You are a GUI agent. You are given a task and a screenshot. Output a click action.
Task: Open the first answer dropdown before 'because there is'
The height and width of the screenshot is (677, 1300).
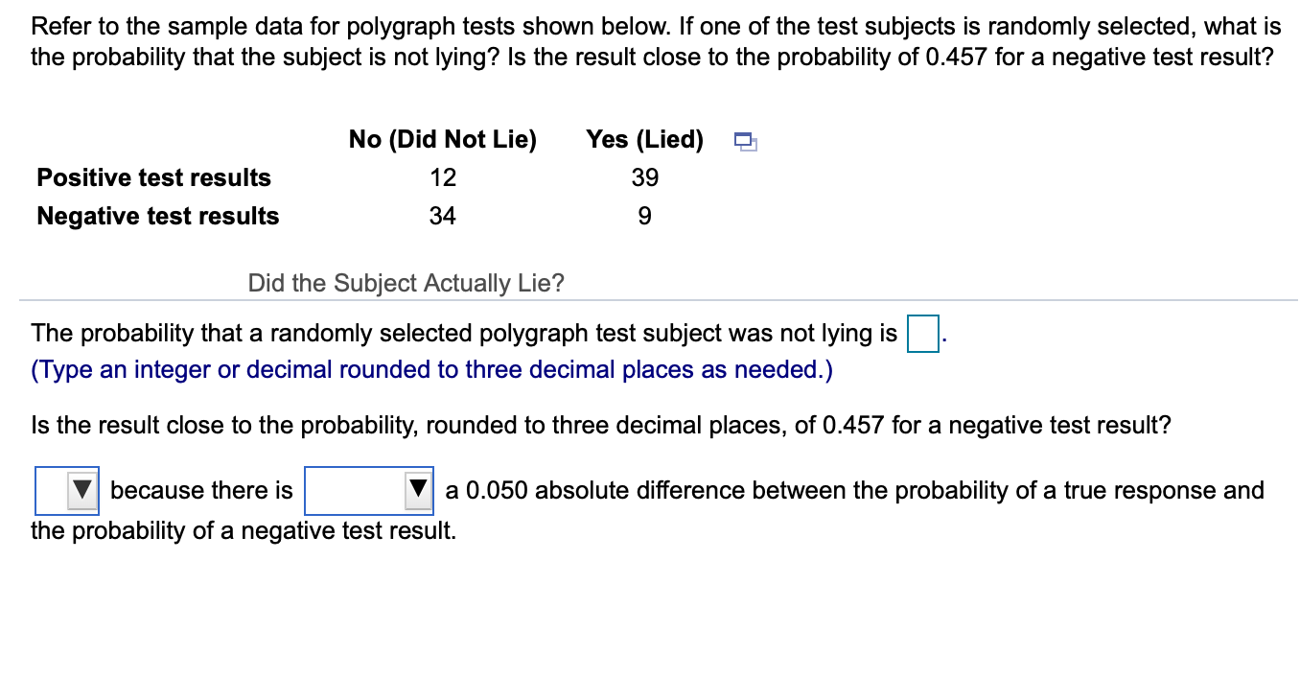click(65, 490)
